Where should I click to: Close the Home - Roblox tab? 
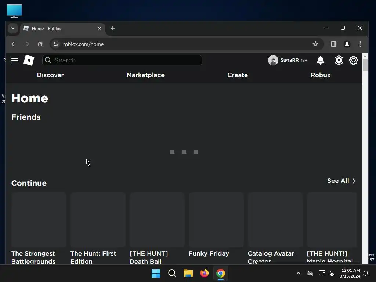[x=99, y=28]
